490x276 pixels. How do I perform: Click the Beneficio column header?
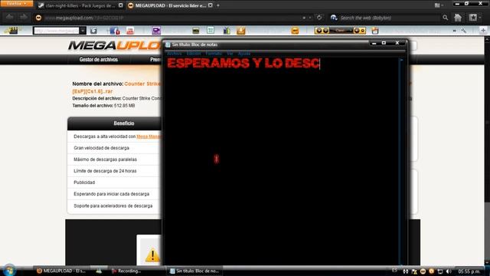124,123
